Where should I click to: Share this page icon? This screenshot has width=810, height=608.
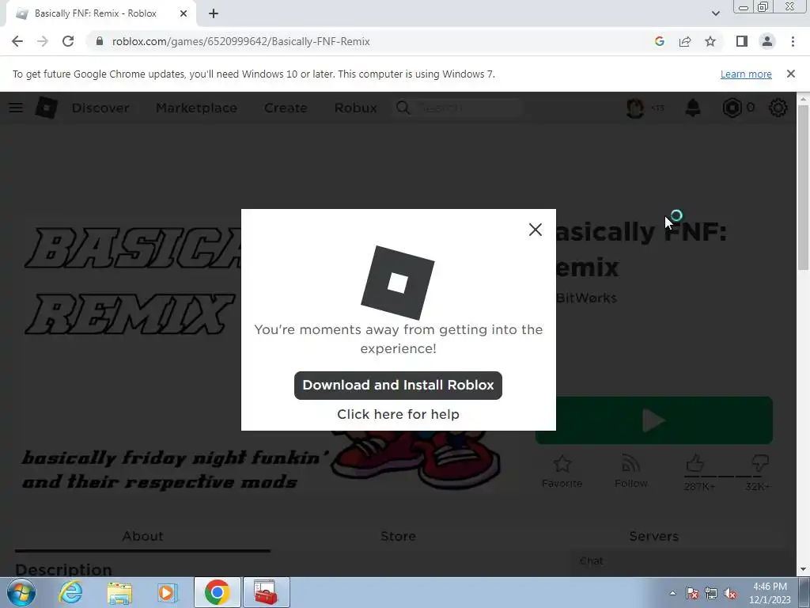[x=685, y=41]
